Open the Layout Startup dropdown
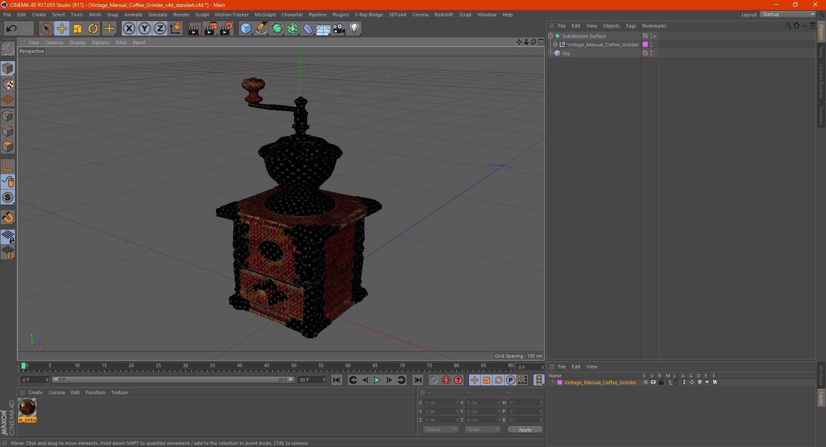Screen dimensions: 826x447 [788, 14]
